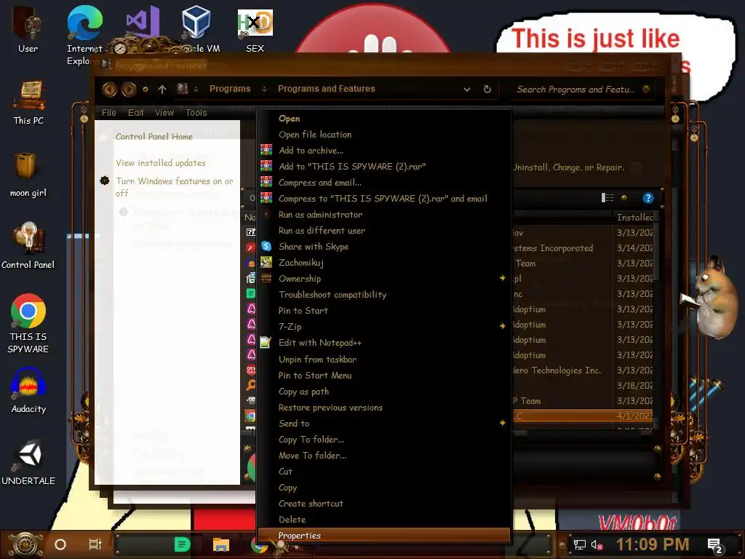Viewport: 745px width, 559px height.
Task: Go up one level in address bar
Action: [x=162, y=89]
